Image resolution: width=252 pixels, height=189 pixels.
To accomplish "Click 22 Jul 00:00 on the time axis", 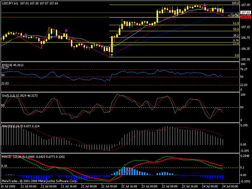I will 89,186.
